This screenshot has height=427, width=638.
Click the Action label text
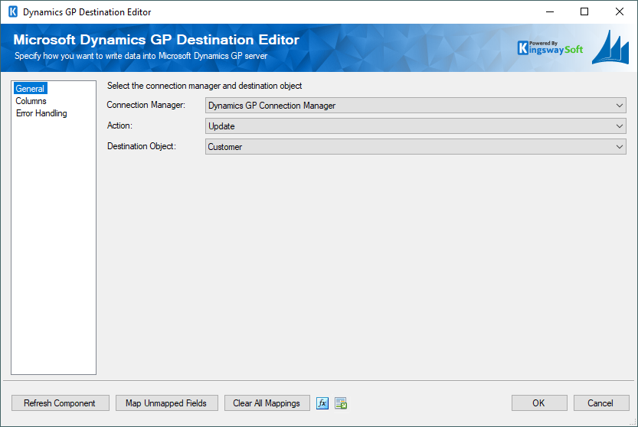coord(119,125)
